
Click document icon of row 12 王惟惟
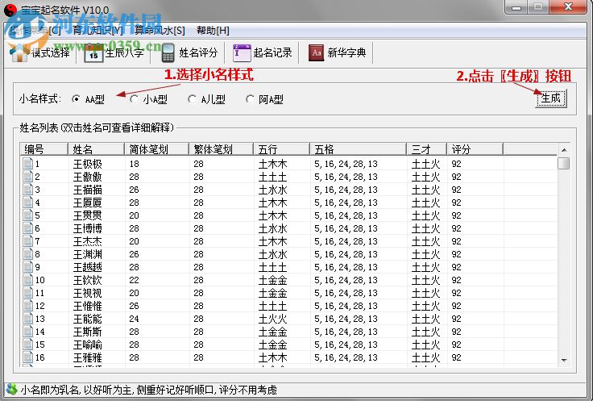pyautogui.click(x=27, y=306)
